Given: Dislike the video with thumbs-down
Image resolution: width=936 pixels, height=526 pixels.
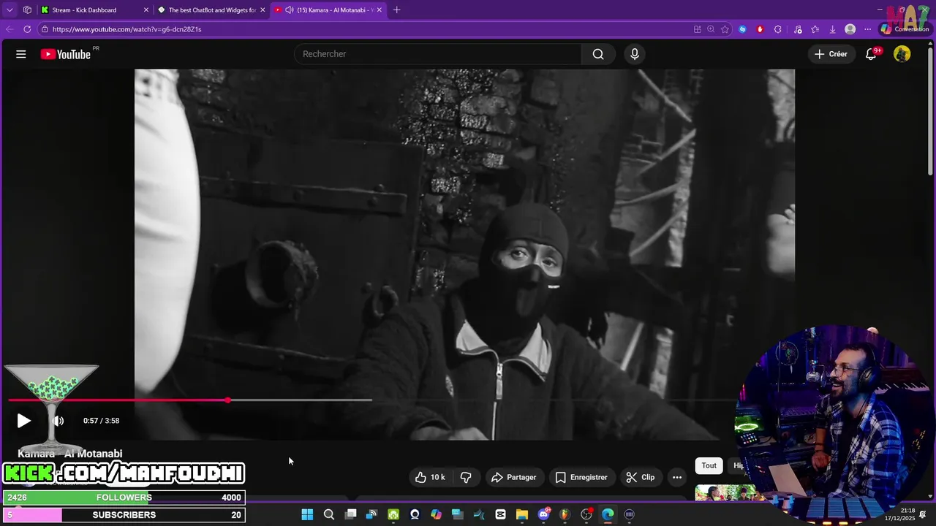Looking at the screenshot, I should [x=466, y=477].
